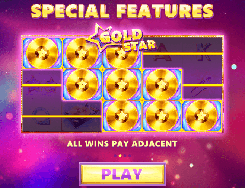Click the dimmed K card symbol

[x=203, y=53]
